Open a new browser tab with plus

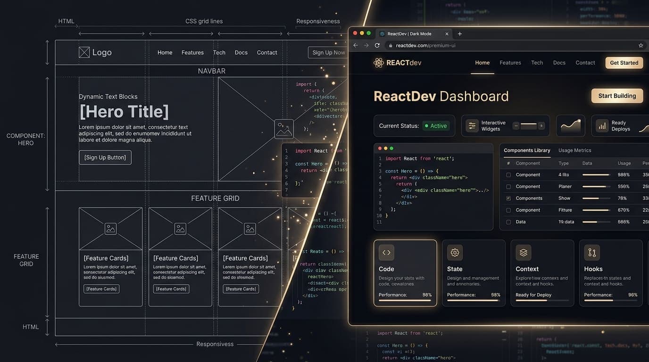pos(460,33)
